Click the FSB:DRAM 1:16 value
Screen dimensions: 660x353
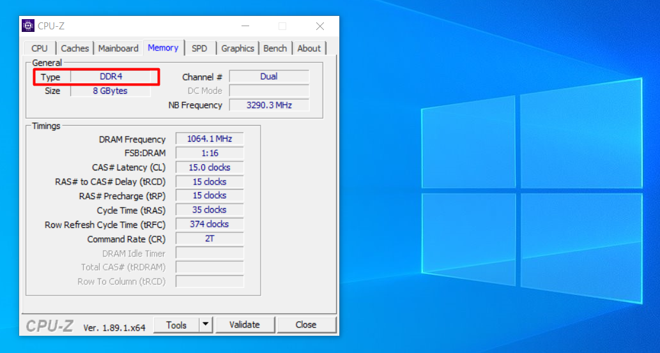[210, 153]
